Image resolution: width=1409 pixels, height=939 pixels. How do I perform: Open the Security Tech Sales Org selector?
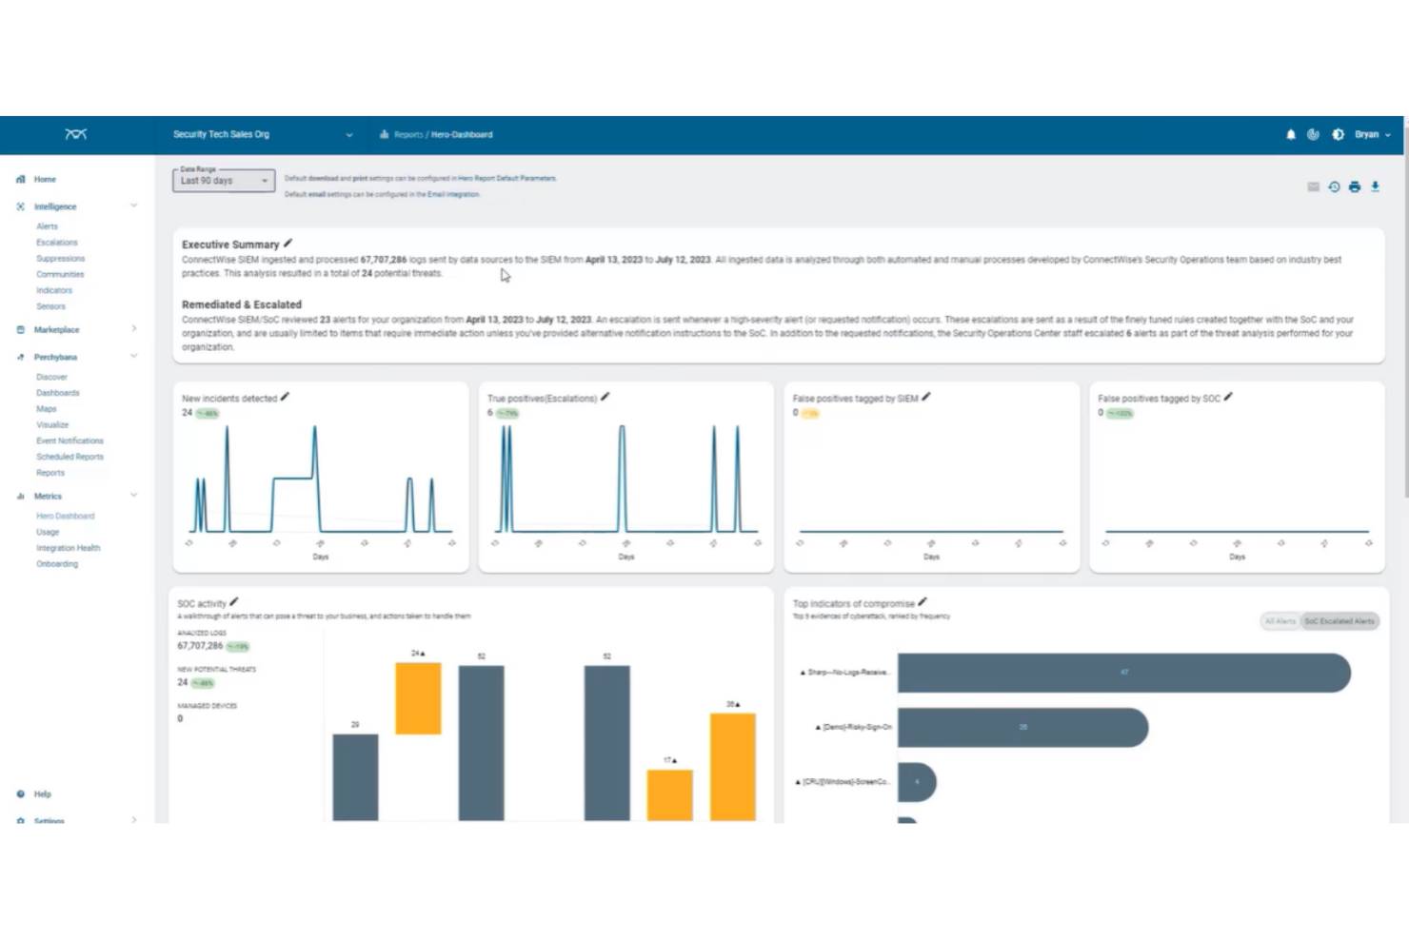[263, 134]
